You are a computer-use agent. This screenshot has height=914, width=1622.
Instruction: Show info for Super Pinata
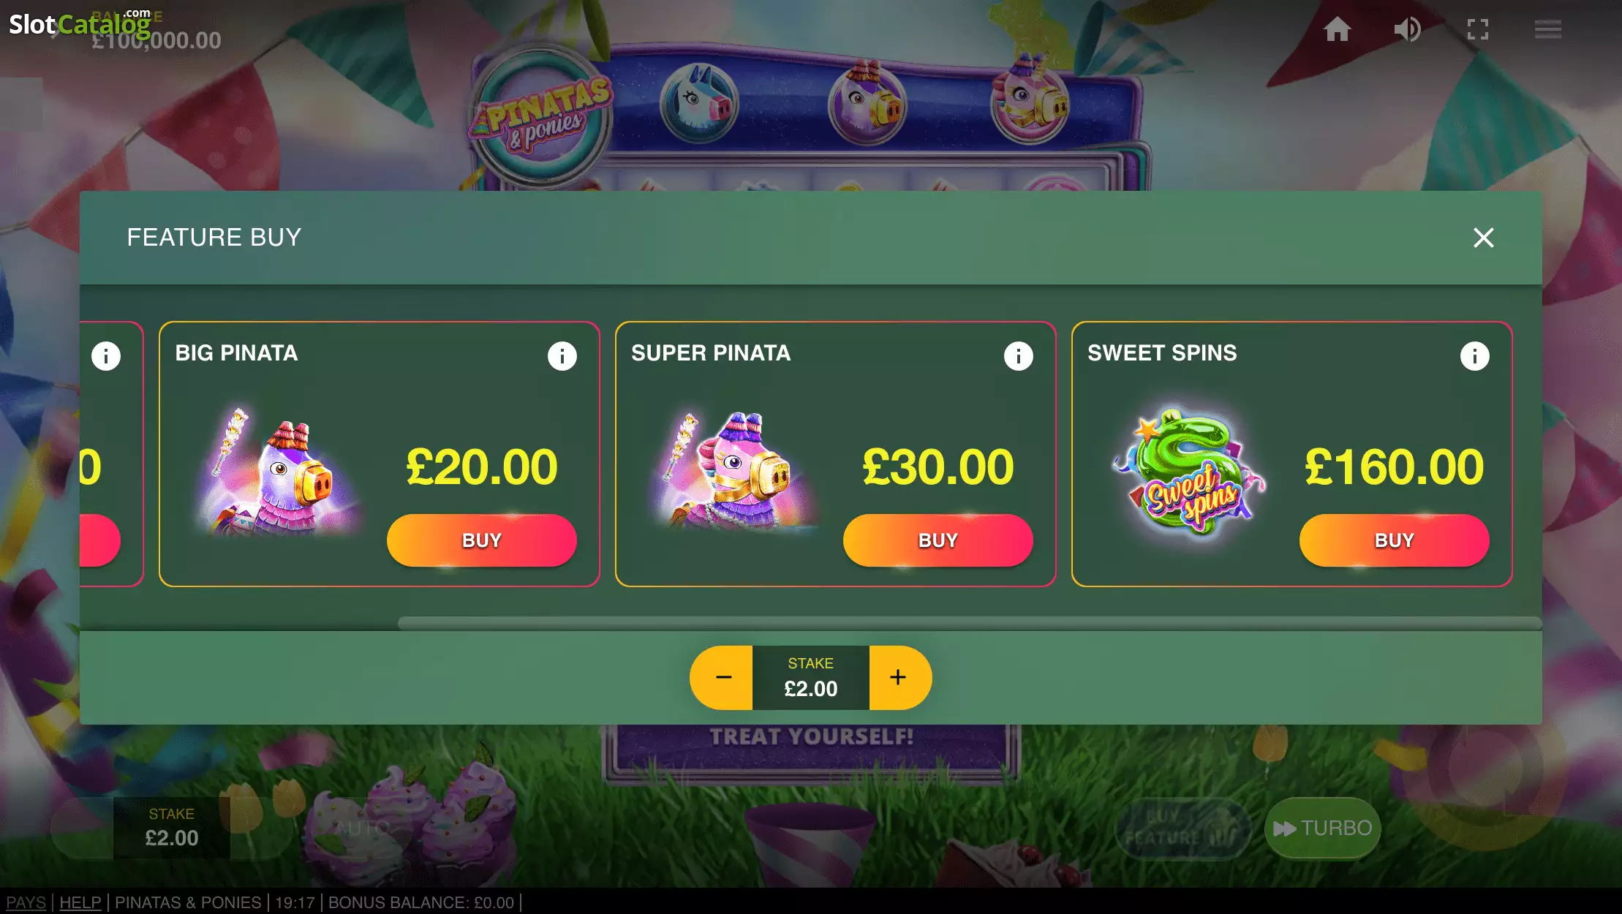pos(1019,356)
